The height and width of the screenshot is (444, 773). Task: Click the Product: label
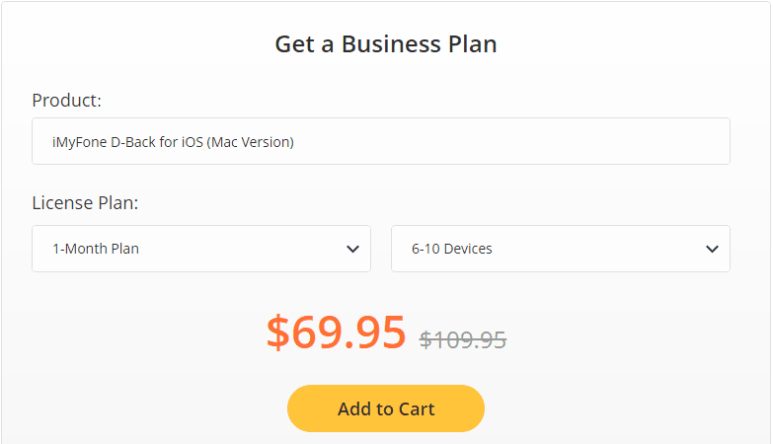click(67, 101)
